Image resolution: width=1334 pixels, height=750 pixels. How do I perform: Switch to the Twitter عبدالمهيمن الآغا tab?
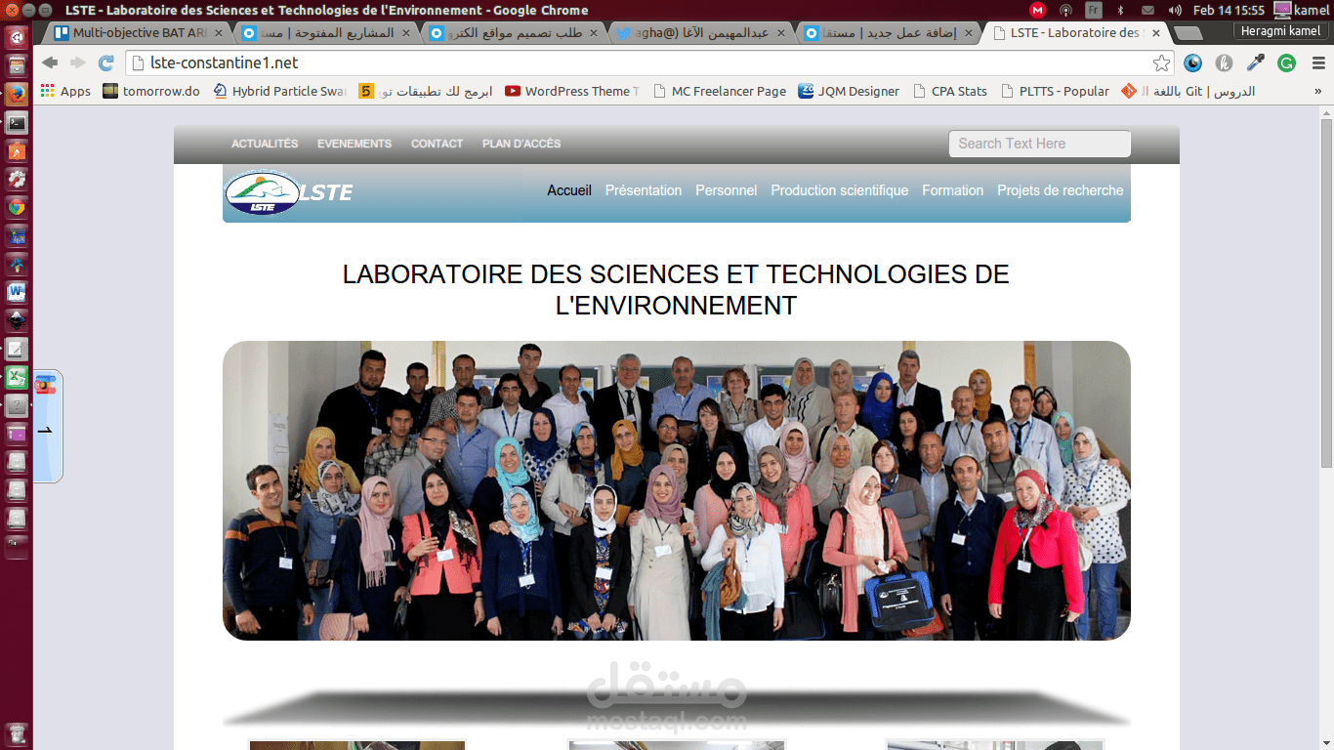[x=702, y=32]
